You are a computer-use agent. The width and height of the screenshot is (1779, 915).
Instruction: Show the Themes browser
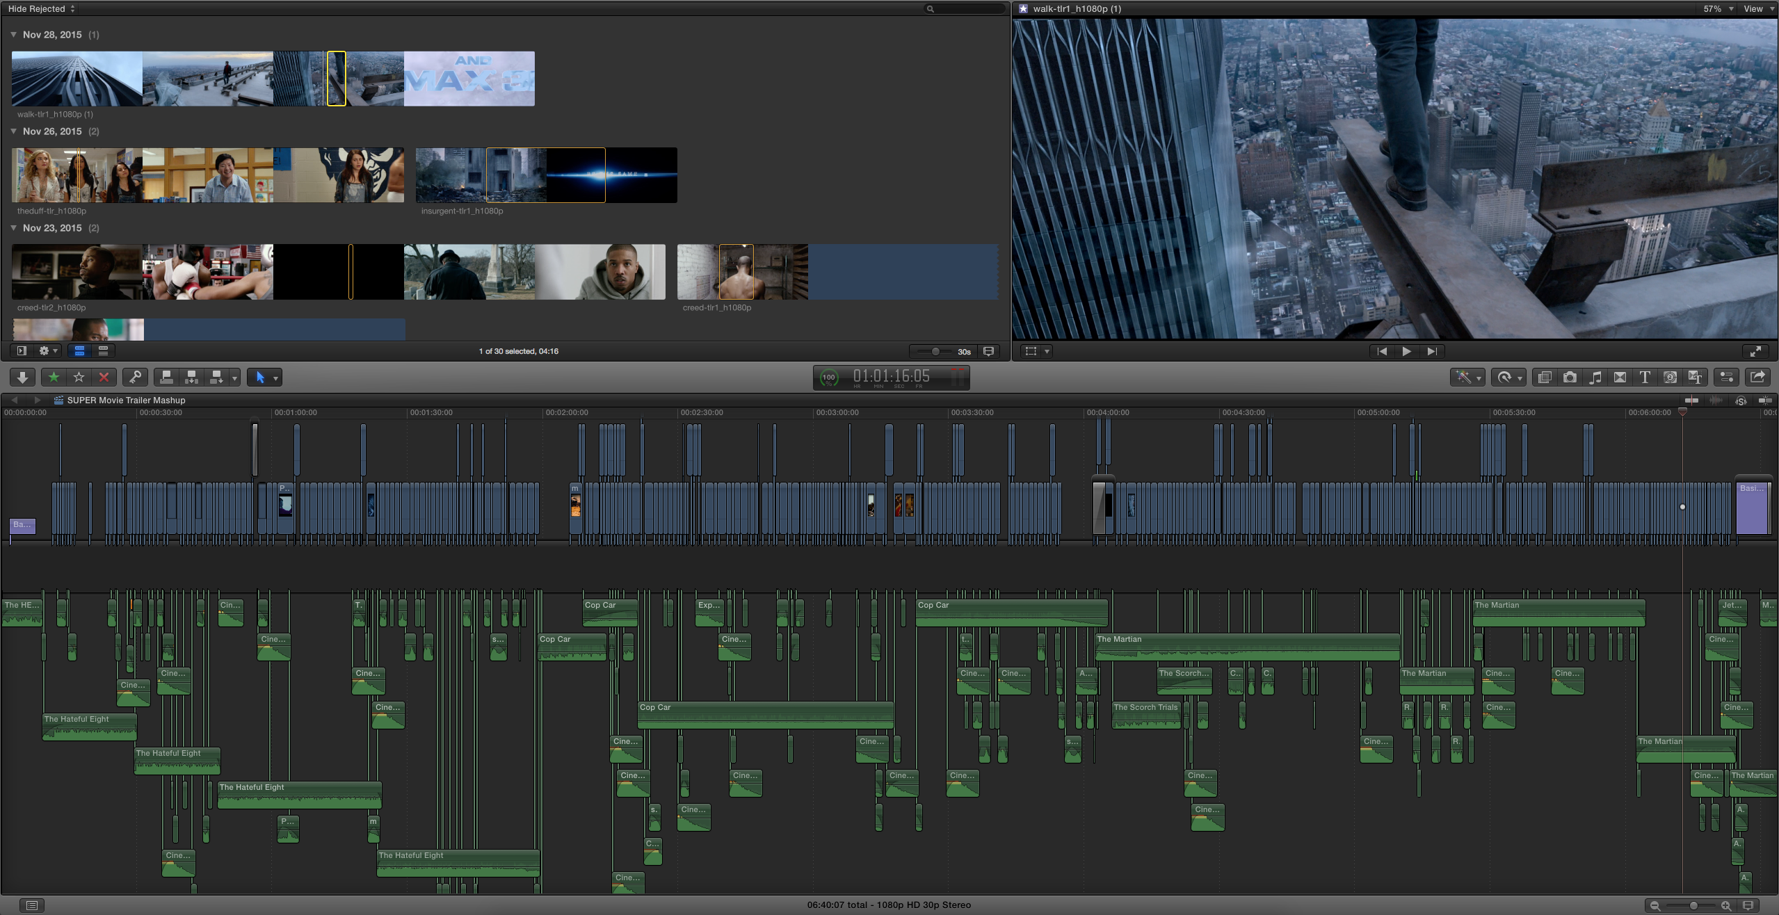1695,378
